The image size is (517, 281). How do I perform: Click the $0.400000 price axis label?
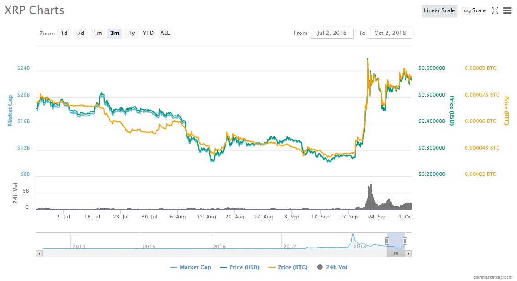point(432,121)
